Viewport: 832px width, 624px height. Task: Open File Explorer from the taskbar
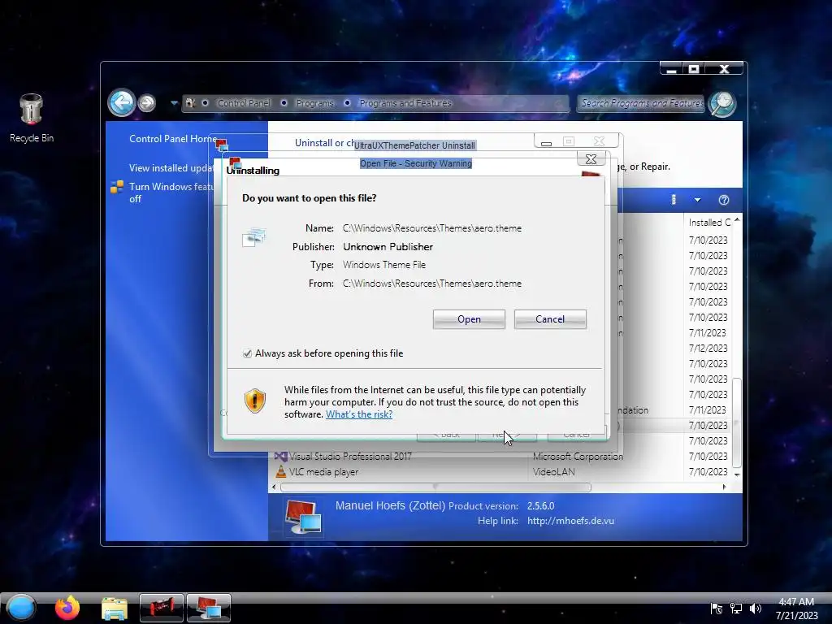tap(114, 609)
